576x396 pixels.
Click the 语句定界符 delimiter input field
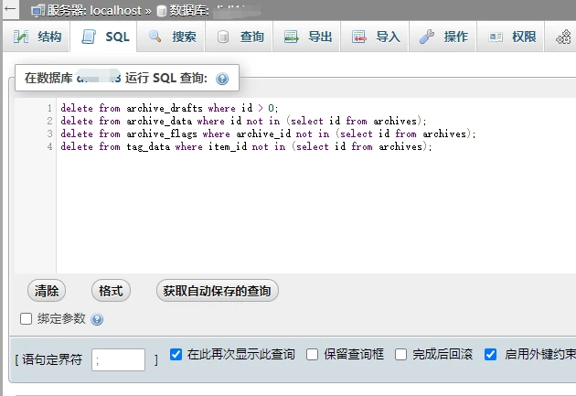118,359
